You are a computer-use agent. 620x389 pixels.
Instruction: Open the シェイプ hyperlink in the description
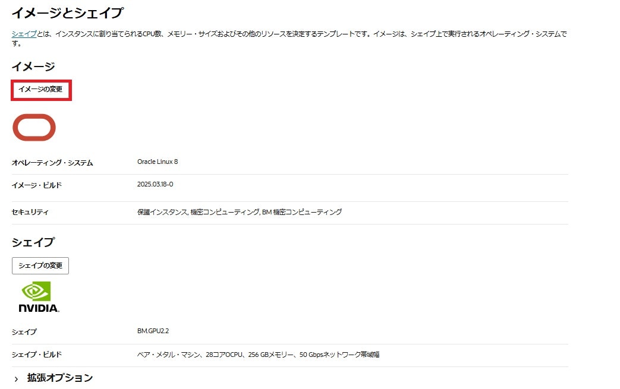(24, 34)
